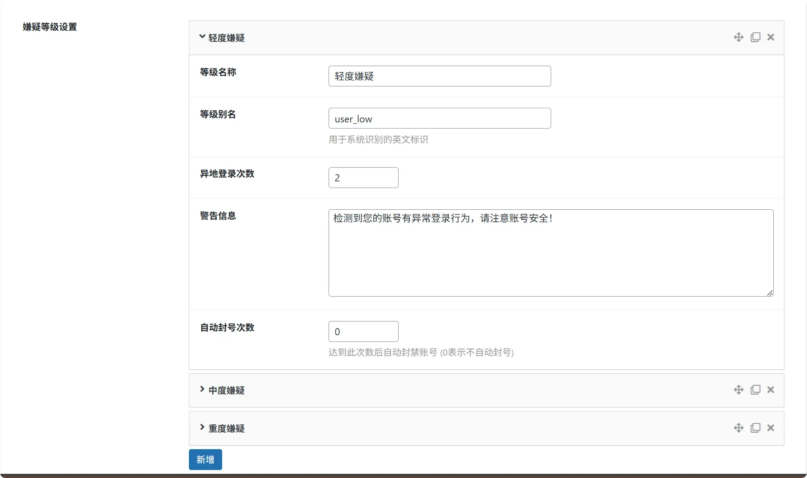Duplicate the 重度嫌疑 level with the copy icon
Viewport: 807px width, 478px height.
tap(755, 428)
